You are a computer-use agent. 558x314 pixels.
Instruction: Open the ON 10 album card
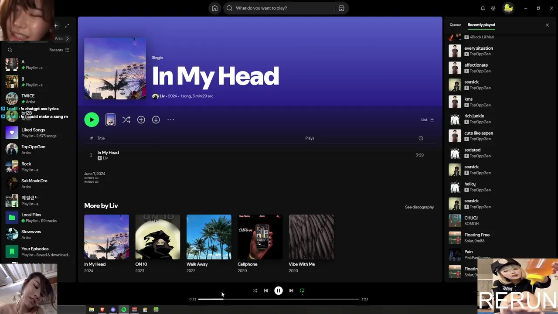[158, 244]
